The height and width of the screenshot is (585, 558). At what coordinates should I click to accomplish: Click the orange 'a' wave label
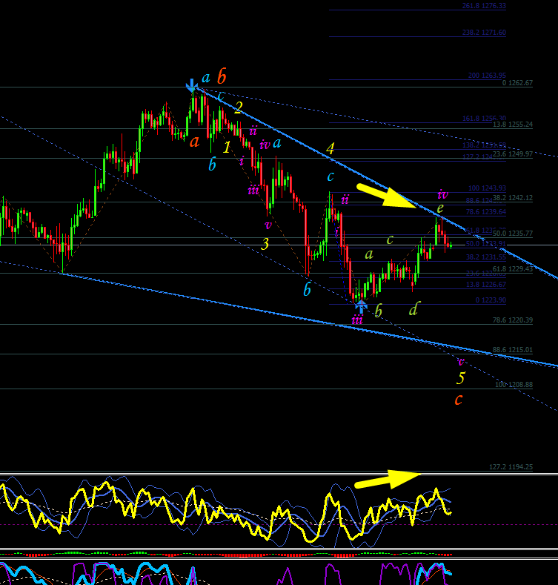[194, 142]
